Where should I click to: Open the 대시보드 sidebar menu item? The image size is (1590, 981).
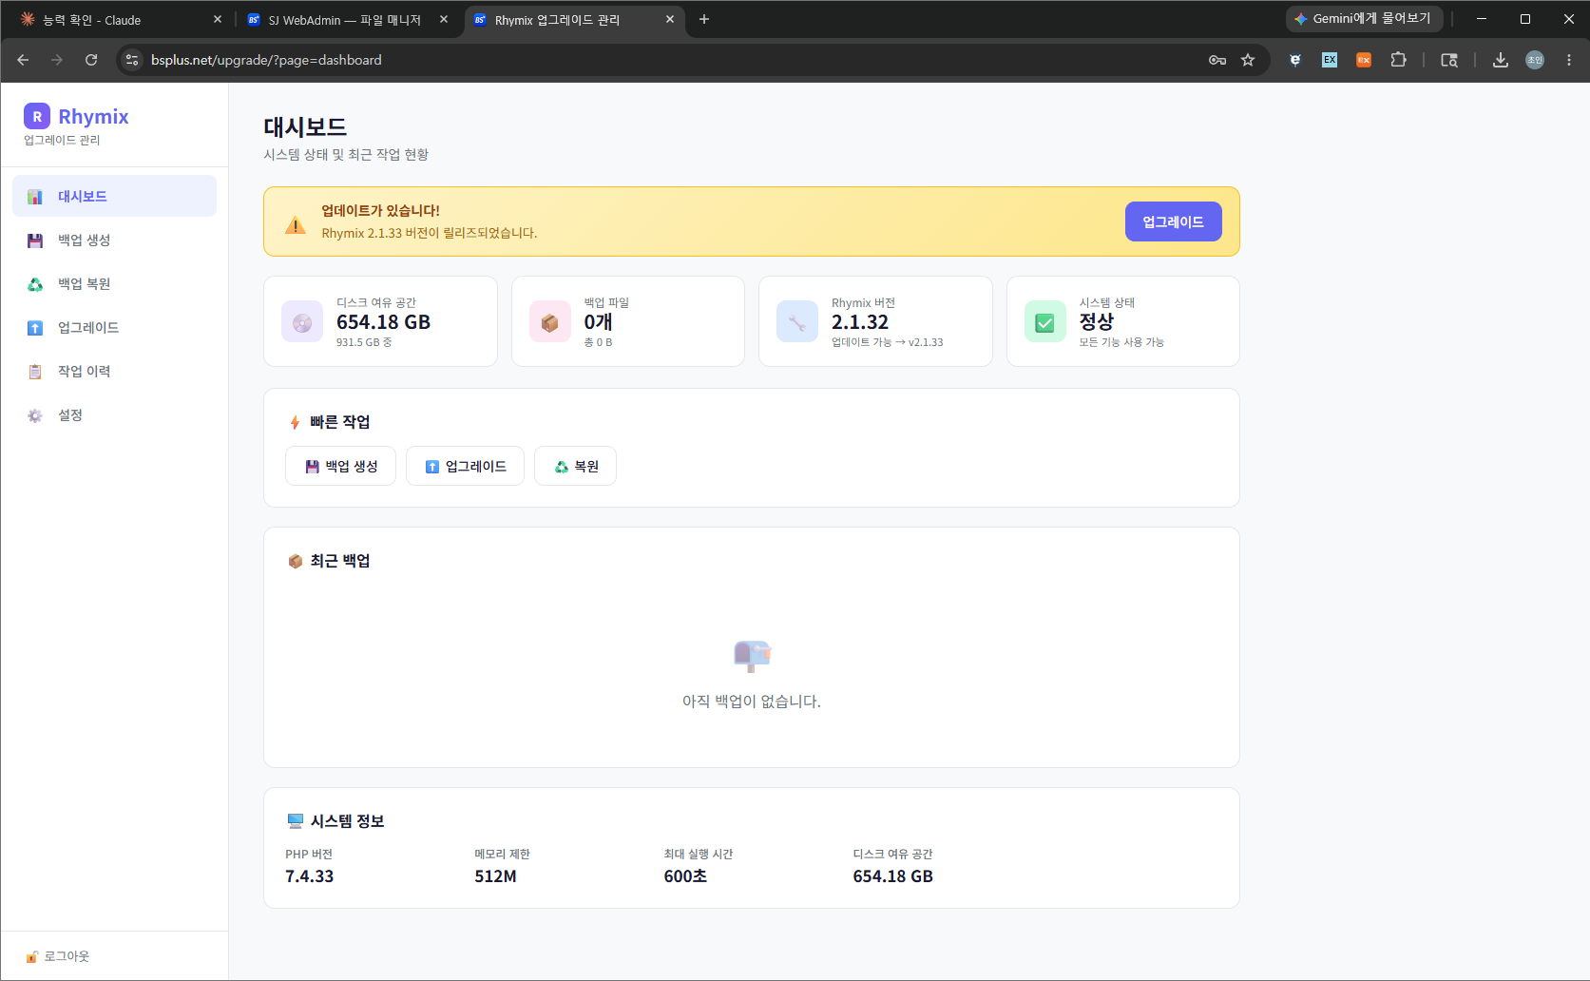(x=114, y=196)
